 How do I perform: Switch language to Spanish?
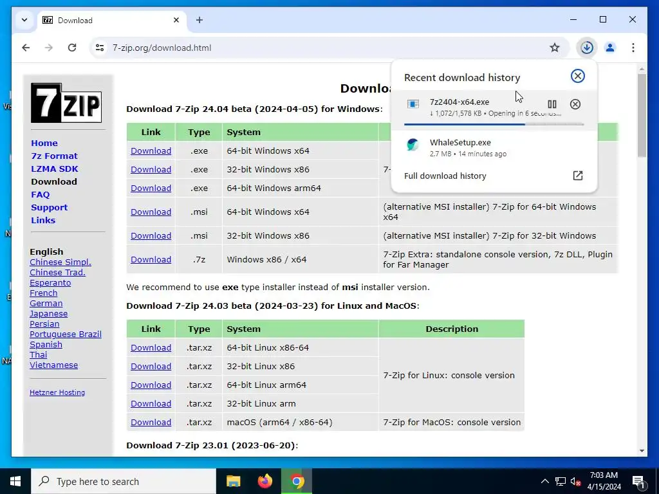click(46, 345)
